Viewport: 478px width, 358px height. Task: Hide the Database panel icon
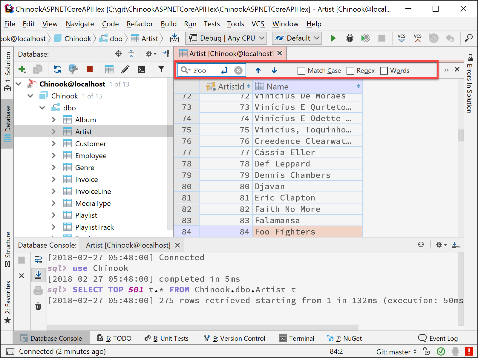click(166, 54)
